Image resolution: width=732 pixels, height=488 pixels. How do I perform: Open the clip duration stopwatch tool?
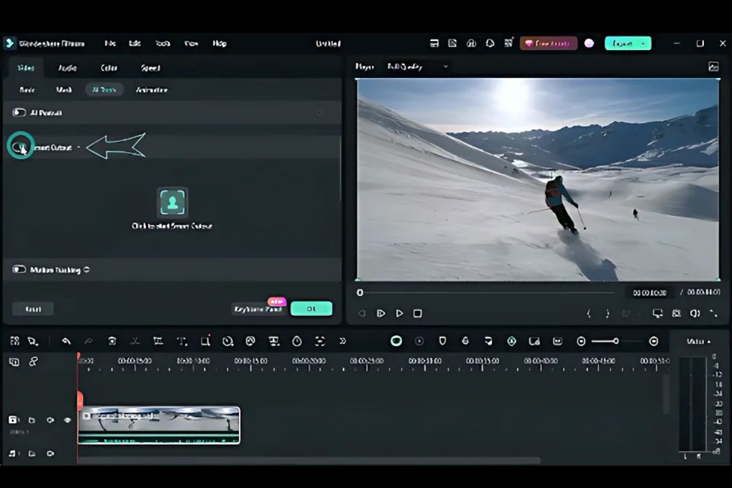coord(297,341)
